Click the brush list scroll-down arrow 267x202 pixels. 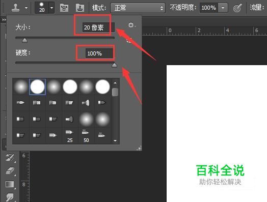(x=115, y=140)
